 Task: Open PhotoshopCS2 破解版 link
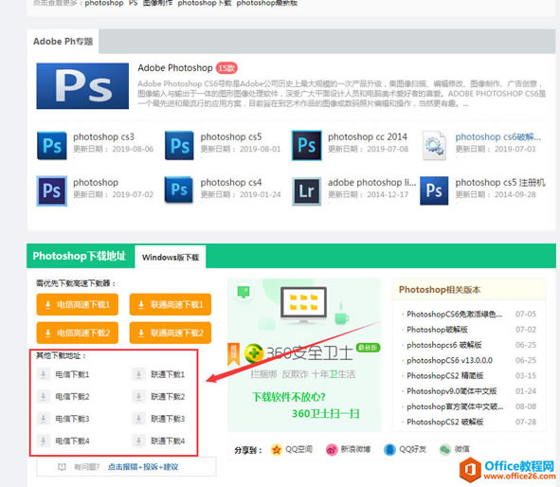click(x=445, y=422)
